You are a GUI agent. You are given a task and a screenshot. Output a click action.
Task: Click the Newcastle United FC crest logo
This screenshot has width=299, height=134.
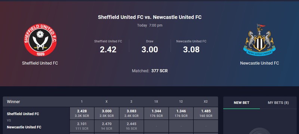259,40
